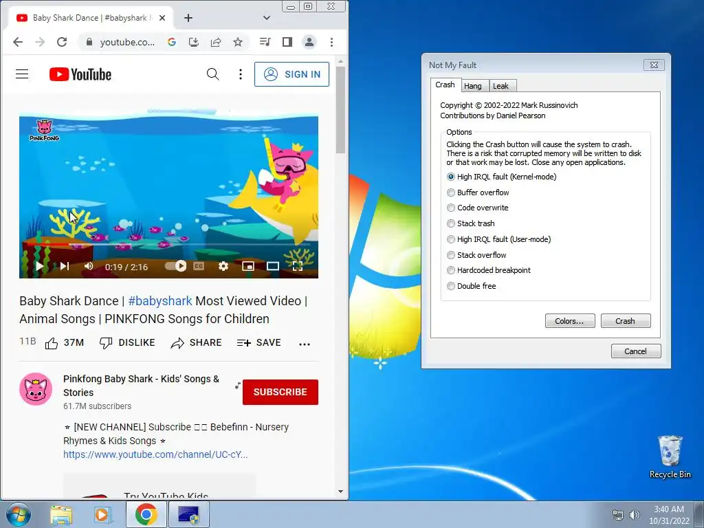Click the Chrome back arrow
The image size is (704, 528).
17,42
